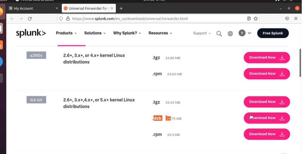
Task: Reload the current page
Action: [x=30, y=19]
